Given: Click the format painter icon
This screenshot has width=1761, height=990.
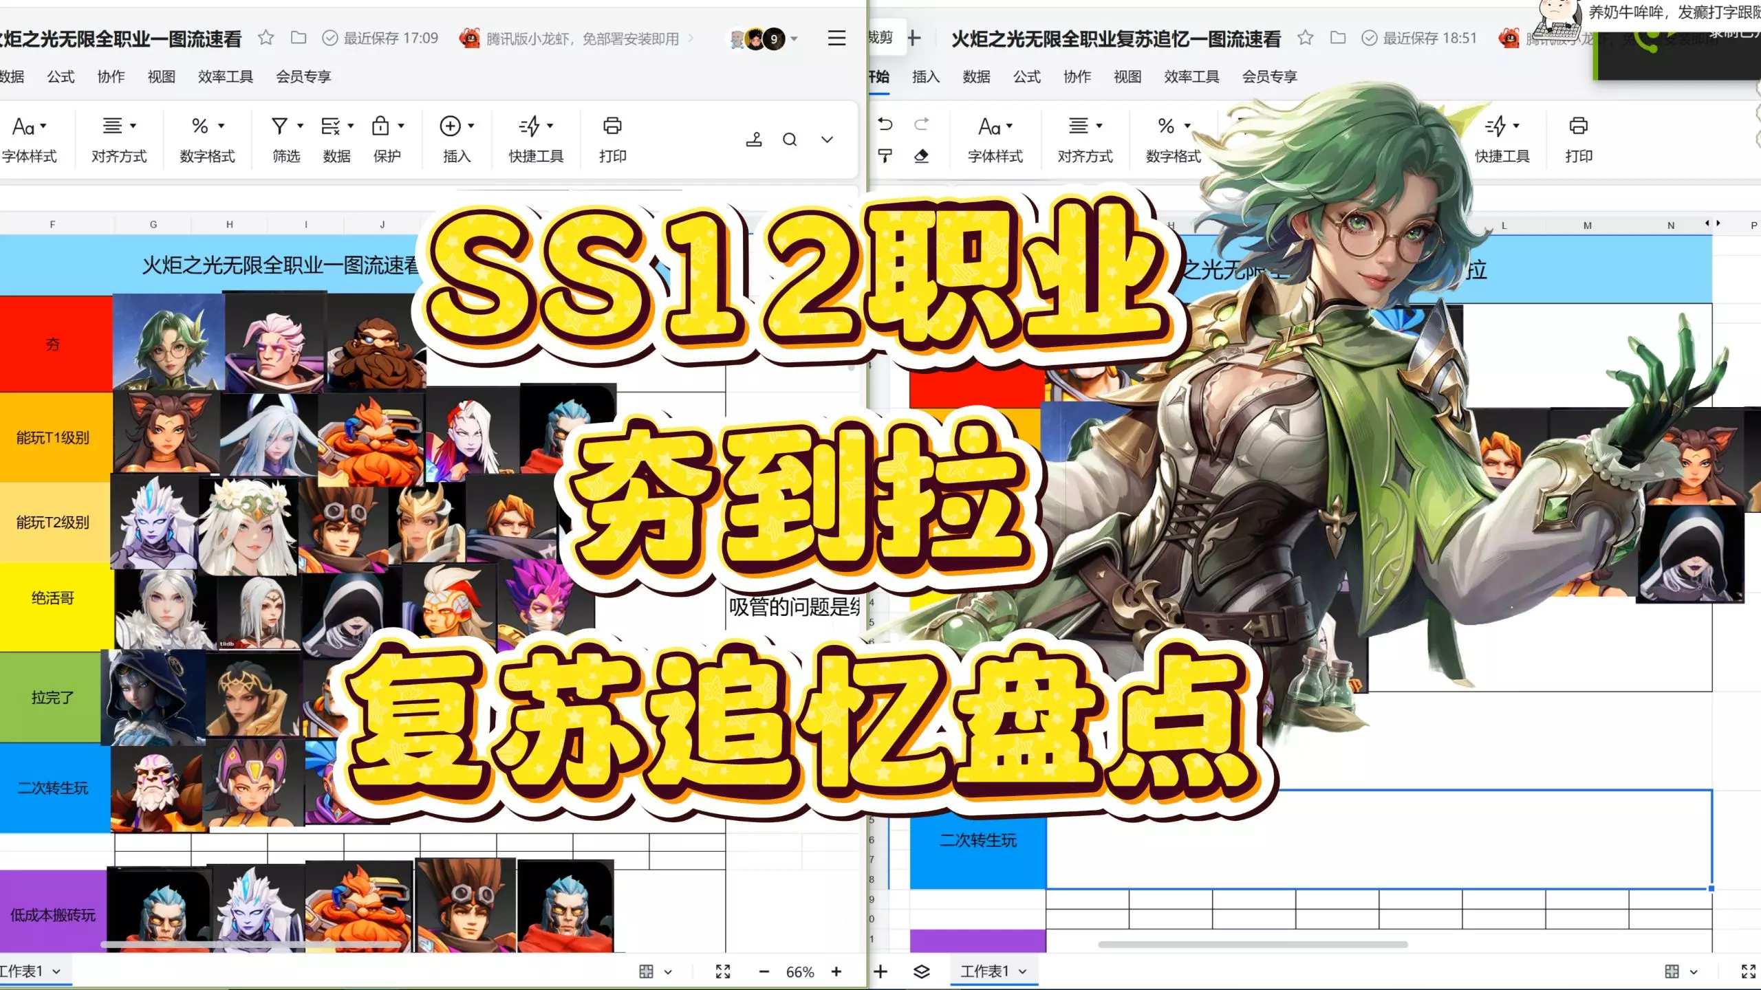Looking at the screenshot, I should tap(885, 157).
